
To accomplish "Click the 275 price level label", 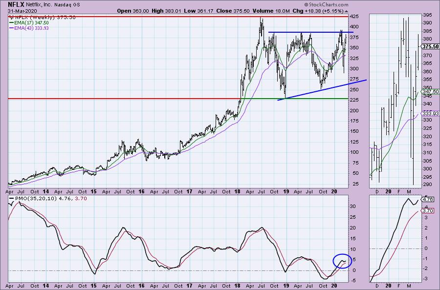I will [x=354, y=79].
